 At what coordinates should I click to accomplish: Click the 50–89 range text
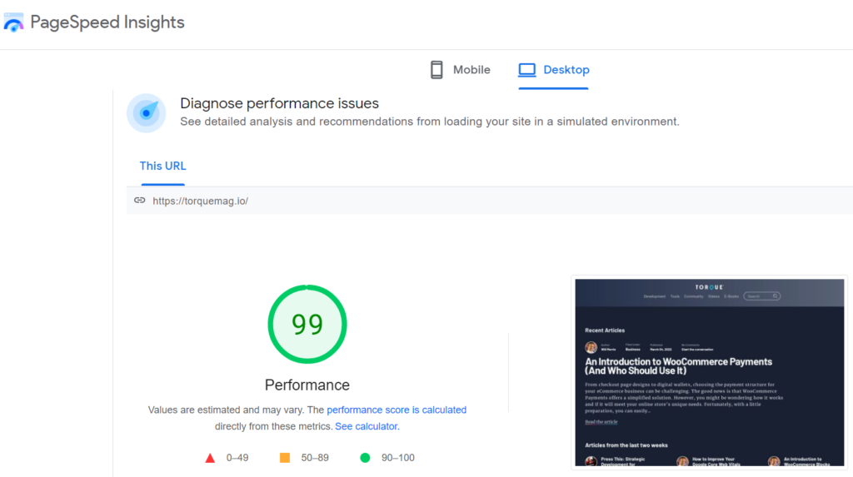(x=315, y=458)
